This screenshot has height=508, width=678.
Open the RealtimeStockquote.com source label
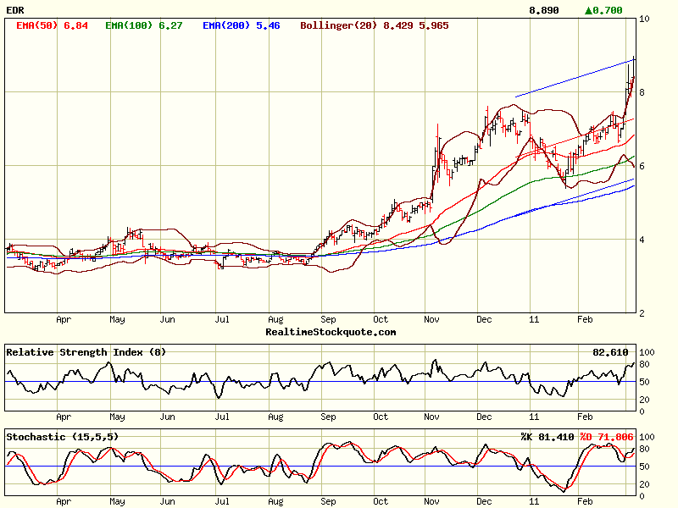(x=331, y=332)
